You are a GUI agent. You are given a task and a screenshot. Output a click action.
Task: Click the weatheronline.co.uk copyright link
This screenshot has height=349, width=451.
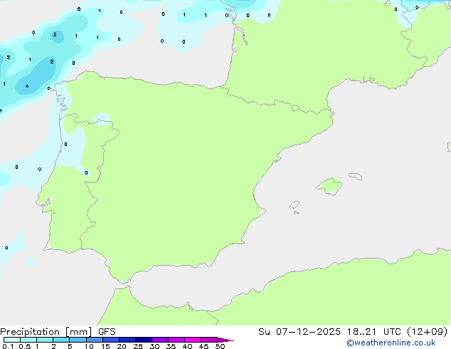pyautogui.click(x=391, y=343)
